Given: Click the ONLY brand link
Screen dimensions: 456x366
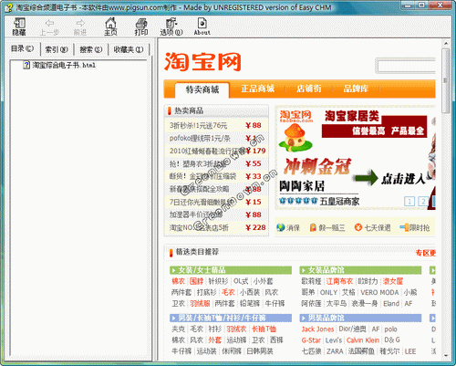Looking at the screenshot, I should tap(328, 292).
